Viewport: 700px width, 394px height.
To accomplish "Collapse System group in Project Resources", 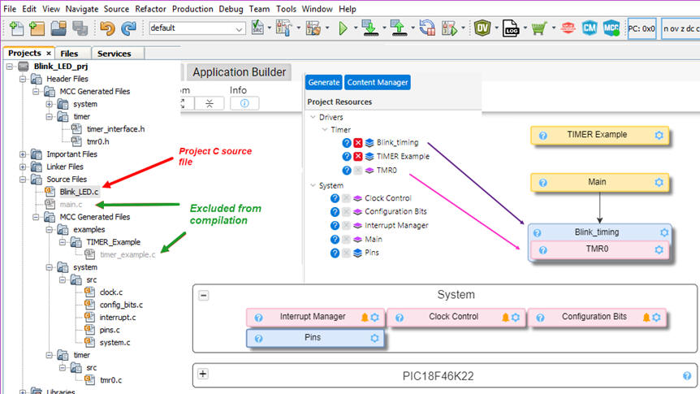I will pos(313,185).
